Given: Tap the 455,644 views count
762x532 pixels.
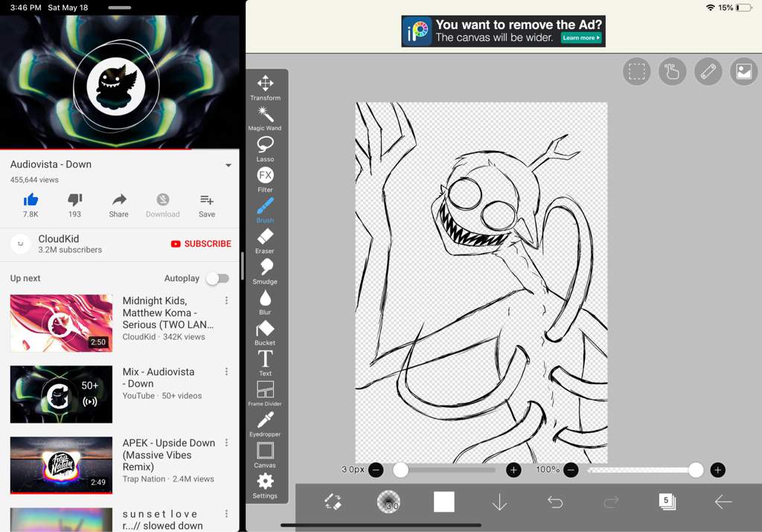Looking at the screenshot, I should pyautogui.click(x=34, y=180).
